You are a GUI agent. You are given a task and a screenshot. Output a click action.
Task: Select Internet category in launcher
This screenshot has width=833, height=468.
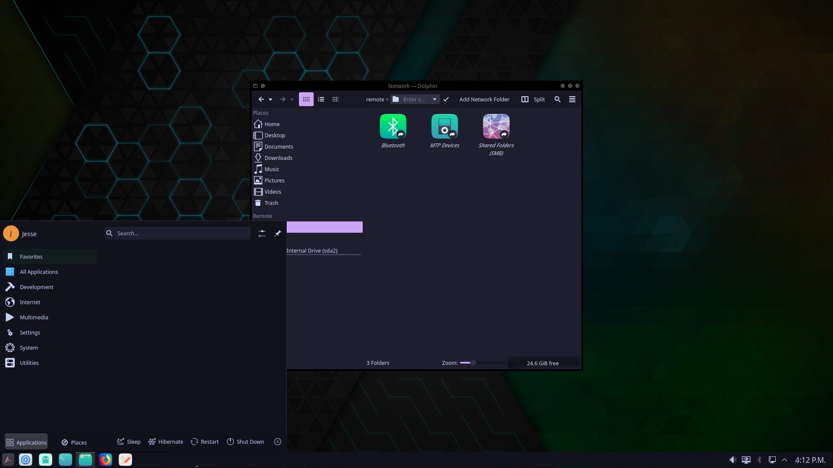pyautogui.click(x=50, y=302)
